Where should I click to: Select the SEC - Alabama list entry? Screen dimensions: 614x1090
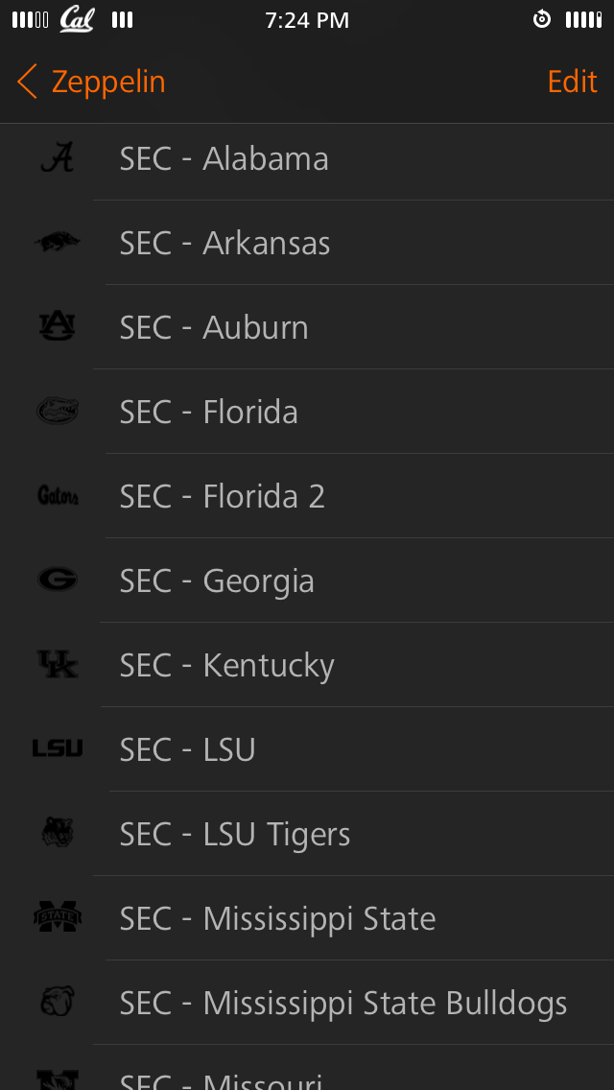tap(307, 158)
